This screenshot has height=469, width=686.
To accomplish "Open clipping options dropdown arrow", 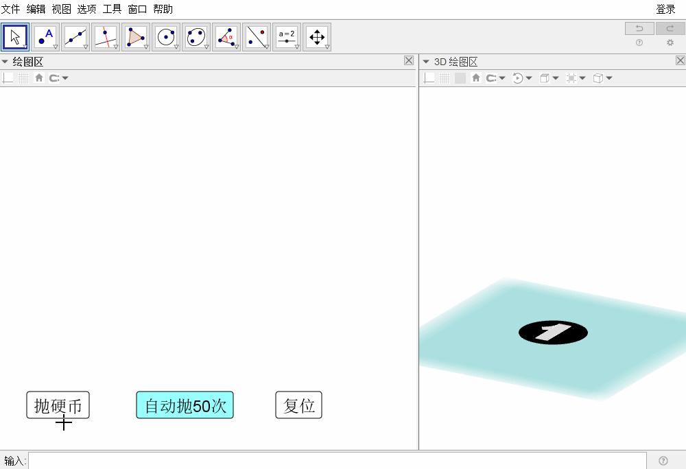I will (582, 77).
